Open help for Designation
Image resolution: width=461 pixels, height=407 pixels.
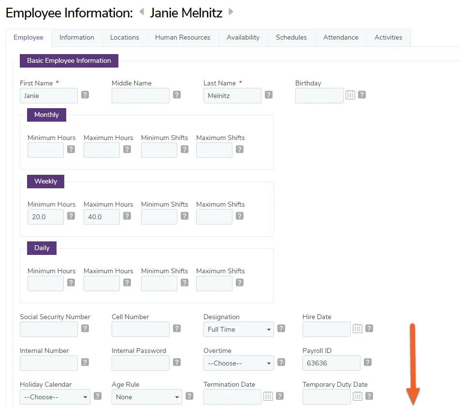coord(281,329)
